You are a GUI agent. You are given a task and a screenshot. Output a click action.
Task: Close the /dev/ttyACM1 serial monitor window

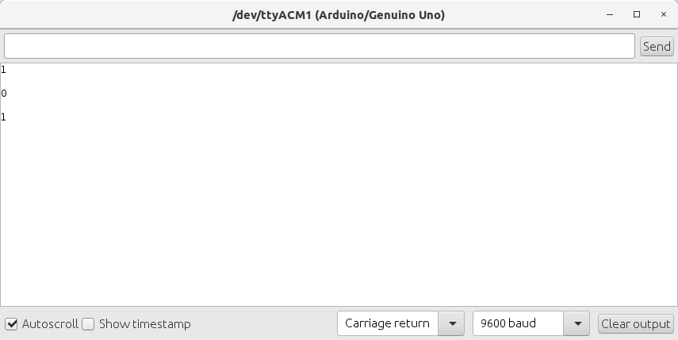pos(663,14)
